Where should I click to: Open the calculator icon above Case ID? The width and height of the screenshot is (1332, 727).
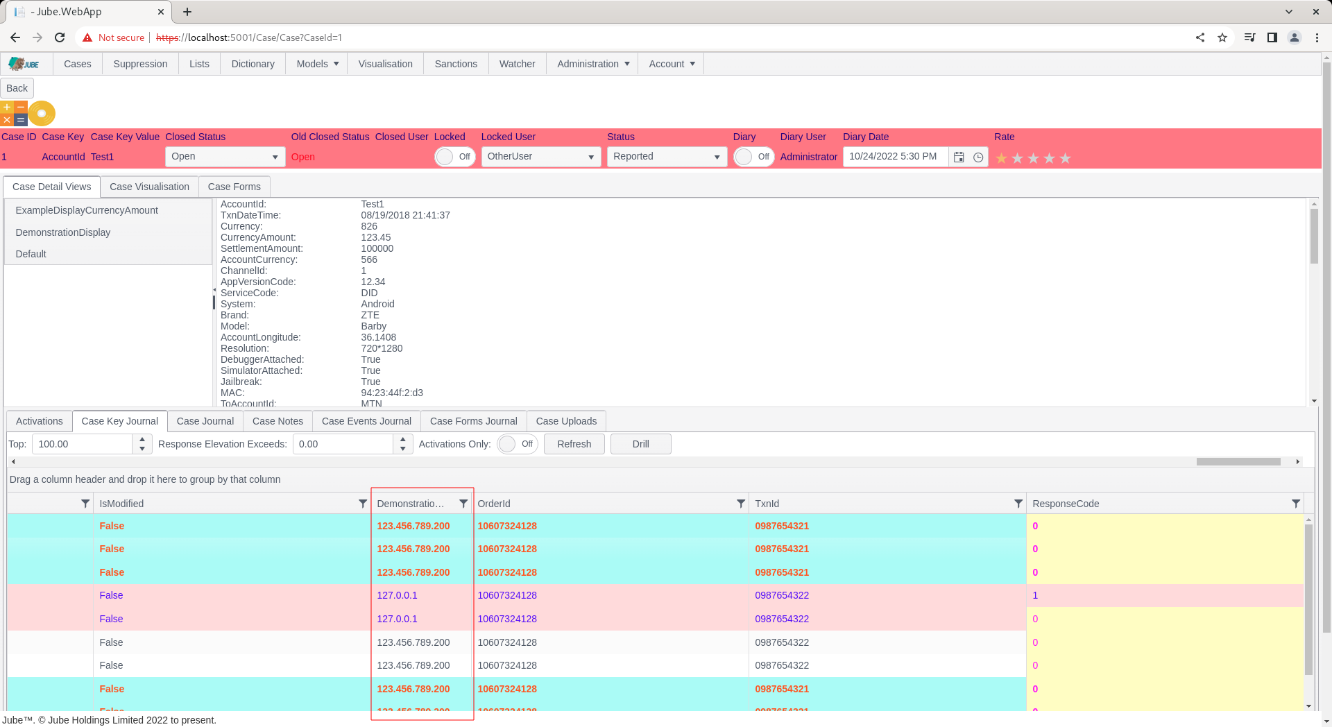tap(14, 114)
